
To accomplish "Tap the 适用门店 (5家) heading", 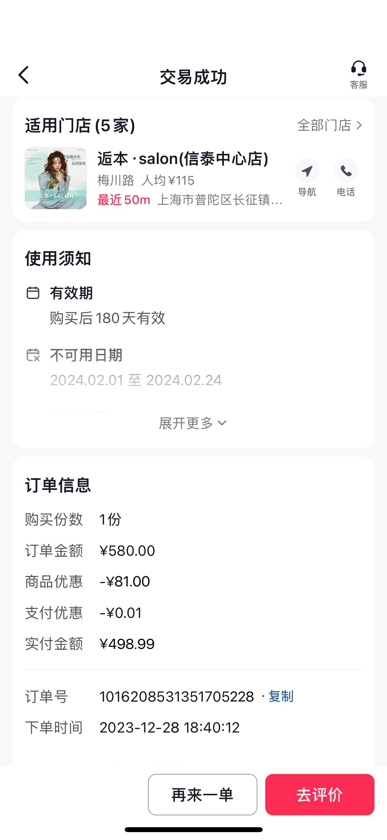I will click(x=80, y=126).
